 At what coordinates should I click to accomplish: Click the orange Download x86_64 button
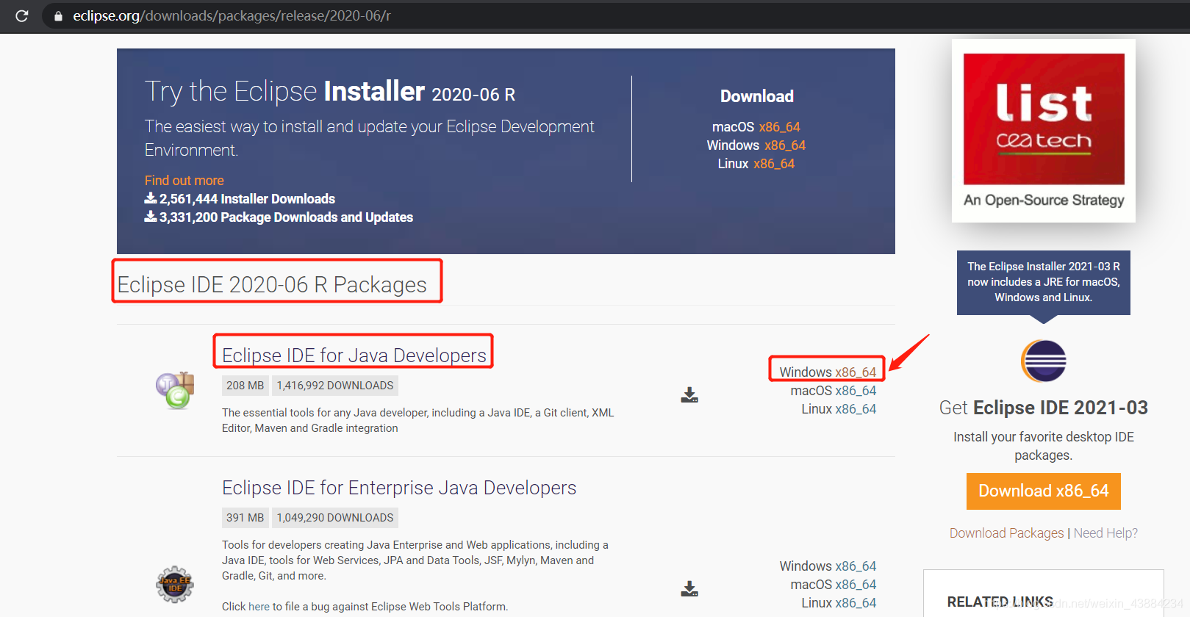tap(1044, 491)
